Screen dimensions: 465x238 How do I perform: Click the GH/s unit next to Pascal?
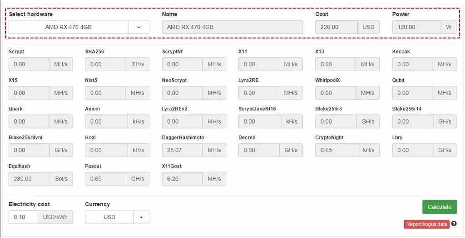click(138, 179)
